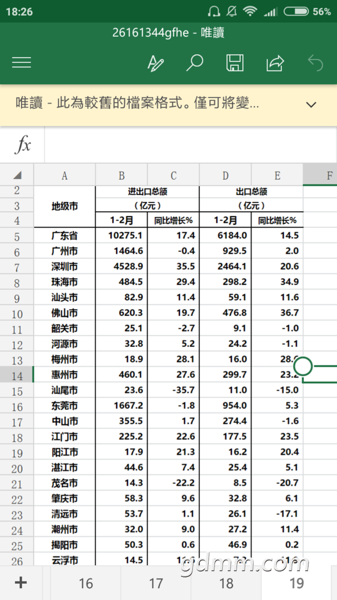Save the workbook with floppy icon
Screen dimensions: 337x600
pyautogui.click(x=235, y=63)
